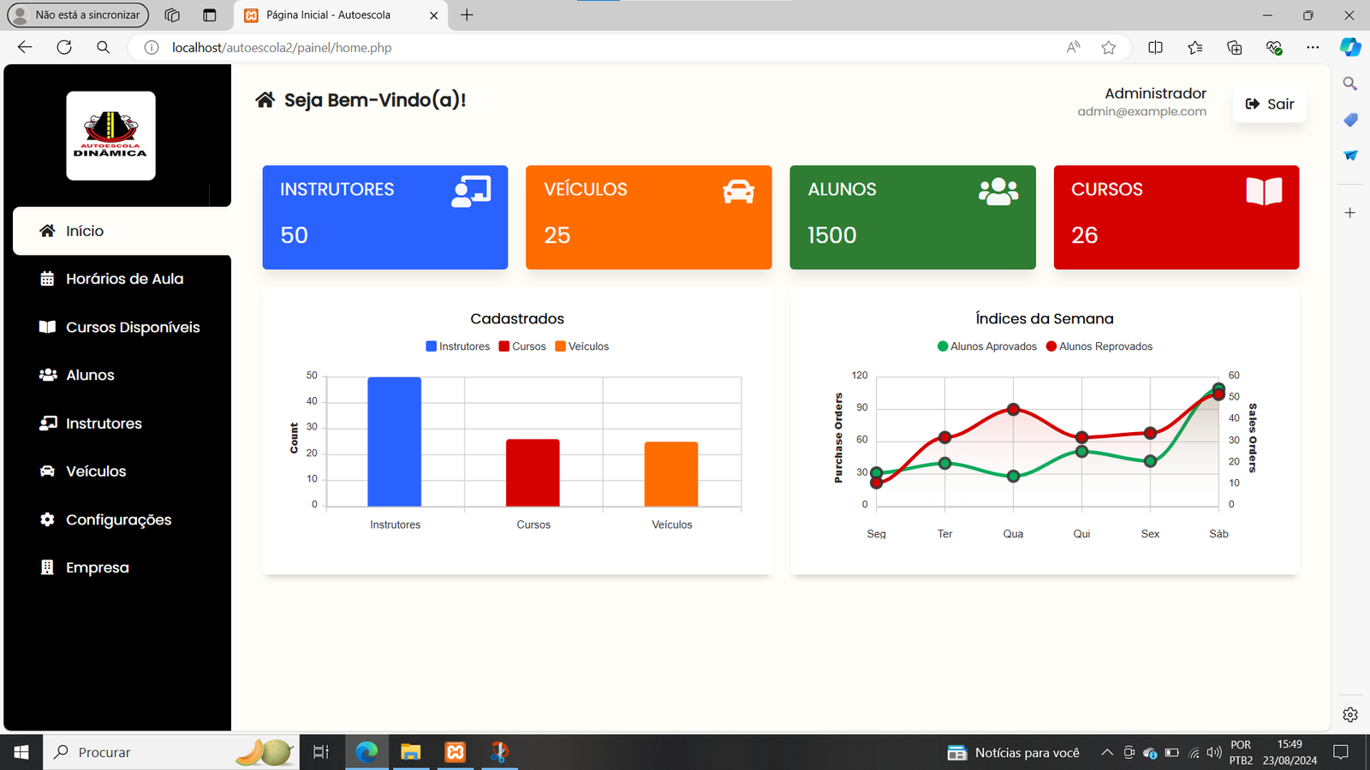Click the Autoescola Dinâmica logo
Viewport: 1370px width, 770px height.
tap(110, 135)
